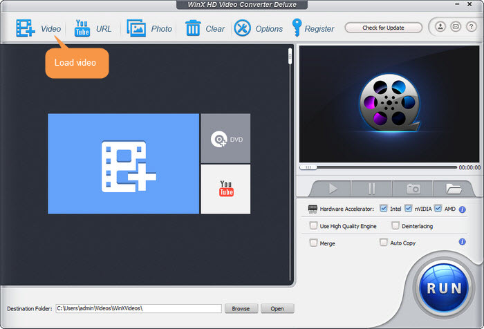Click the Open destination folder button
The image size is (484, 329).
click(277, 308)
